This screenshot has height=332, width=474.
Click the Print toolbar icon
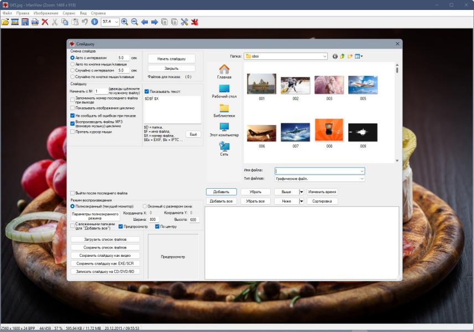(x=35, y=22)
